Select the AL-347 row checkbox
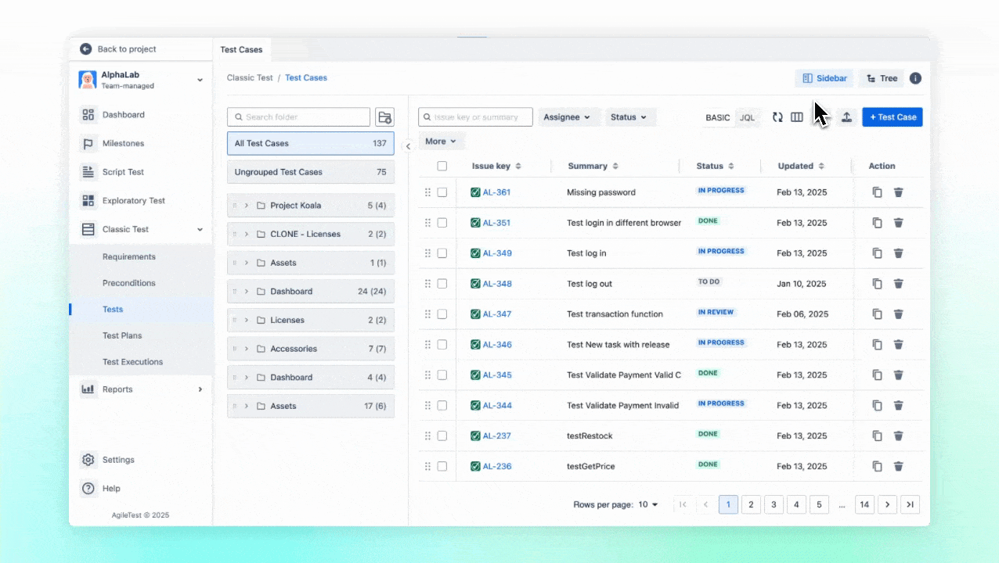The height and width of the screenshot is (563, 999). (x=442, y=314)
